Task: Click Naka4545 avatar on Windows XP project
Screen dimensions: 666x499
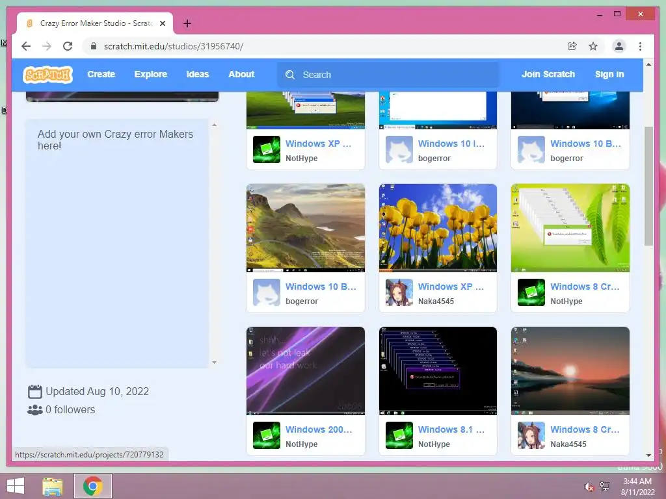Action: (x=399, y=292)
